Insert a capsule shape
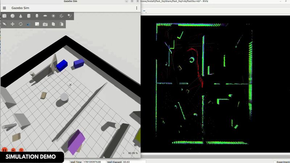290x163 pixels. (37, 16)
